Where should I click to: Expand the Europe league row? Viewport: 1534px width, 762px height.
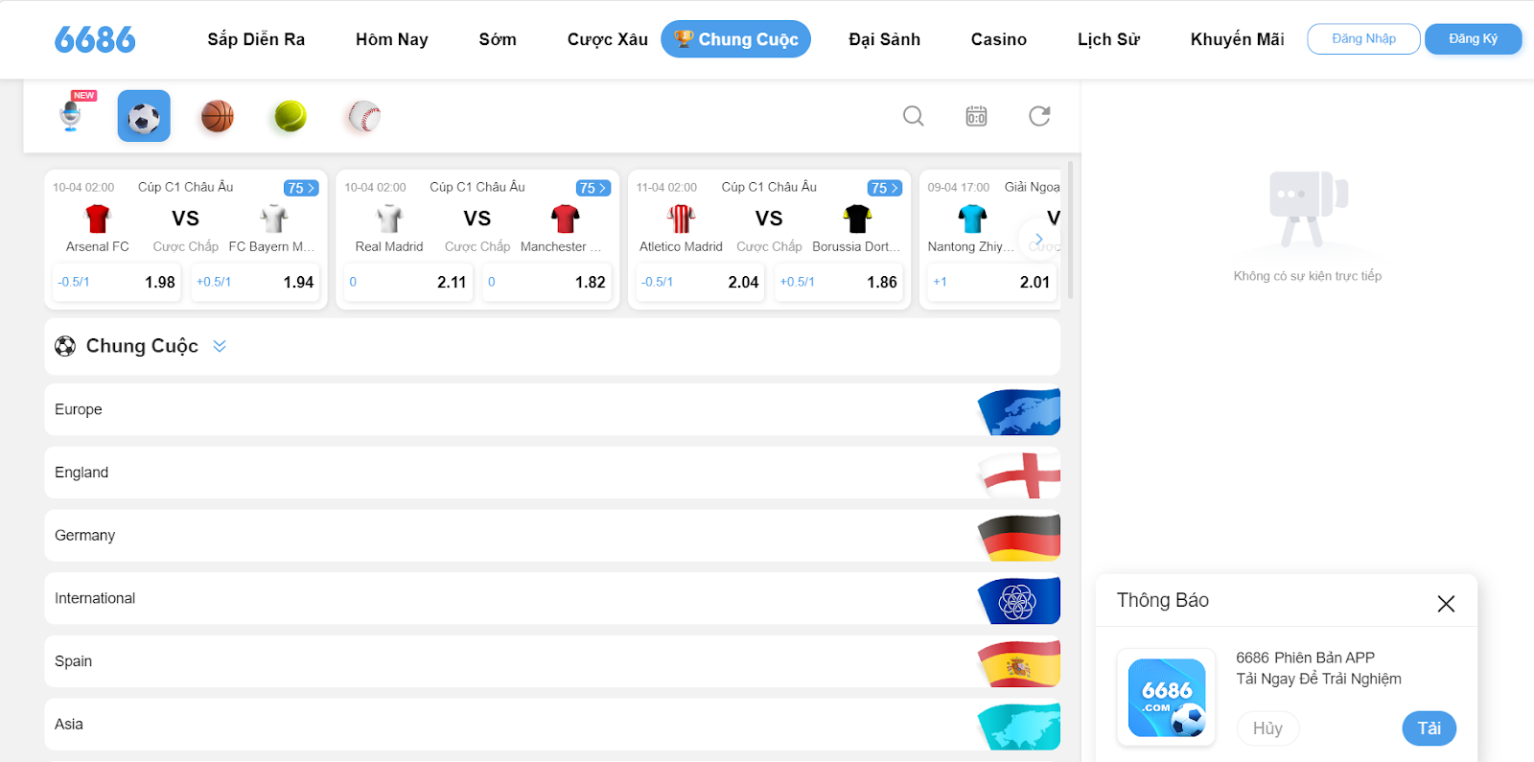(x=552, y=409)
